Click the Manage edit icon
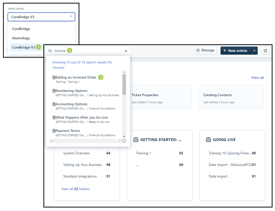The width and height of the screenshot is (275, 211). pyautogui.click(x=198, y=50)
